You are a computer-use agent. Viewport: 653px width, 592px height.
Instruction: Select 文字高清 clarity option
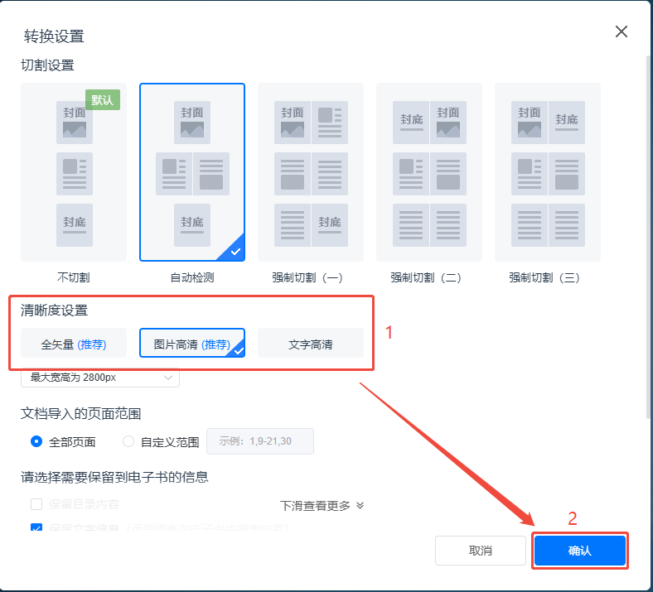click(311, 344)
